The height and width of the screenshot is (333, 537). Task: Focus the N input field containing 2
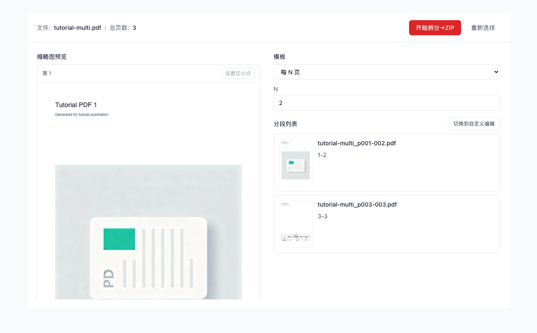coord(386,103)
